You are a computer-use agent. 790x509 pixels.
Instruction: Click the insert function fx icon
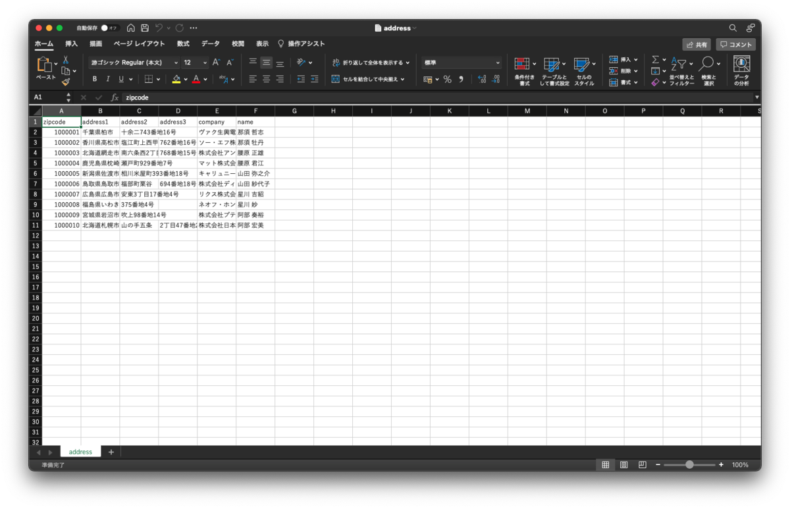pos(115,97)
